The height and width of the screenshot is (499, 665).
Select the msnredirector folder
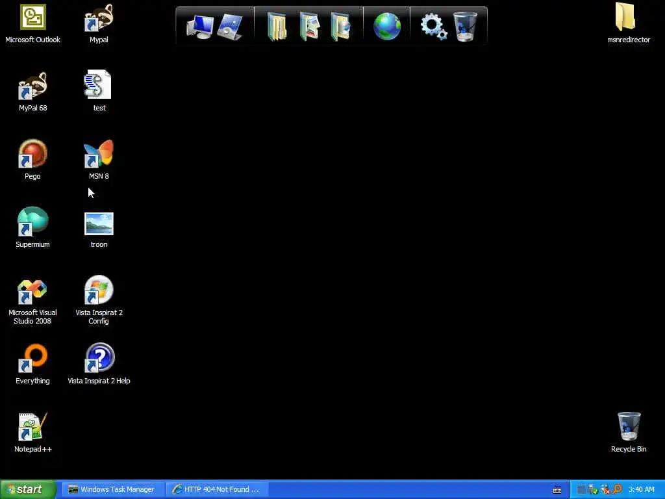pyautogui.click(x=625, y=16)
